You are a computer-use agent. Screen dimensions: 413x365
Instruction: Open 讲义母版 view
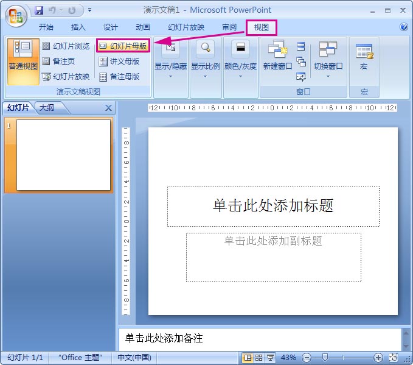point(119,61)
